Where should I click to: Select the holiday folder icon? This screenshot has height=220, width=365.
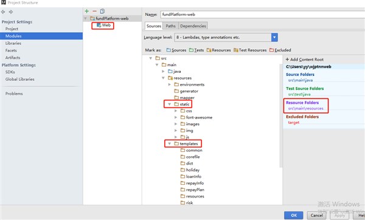182,170
